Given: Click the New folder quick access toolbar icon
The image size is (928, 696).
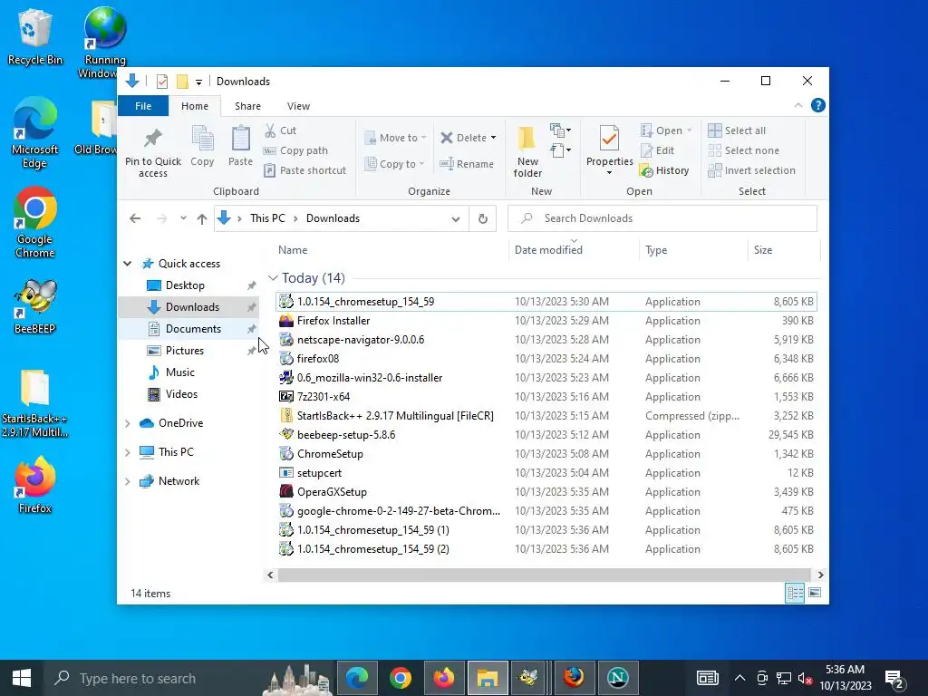Looking at the screenshot, I should [182, 82].
